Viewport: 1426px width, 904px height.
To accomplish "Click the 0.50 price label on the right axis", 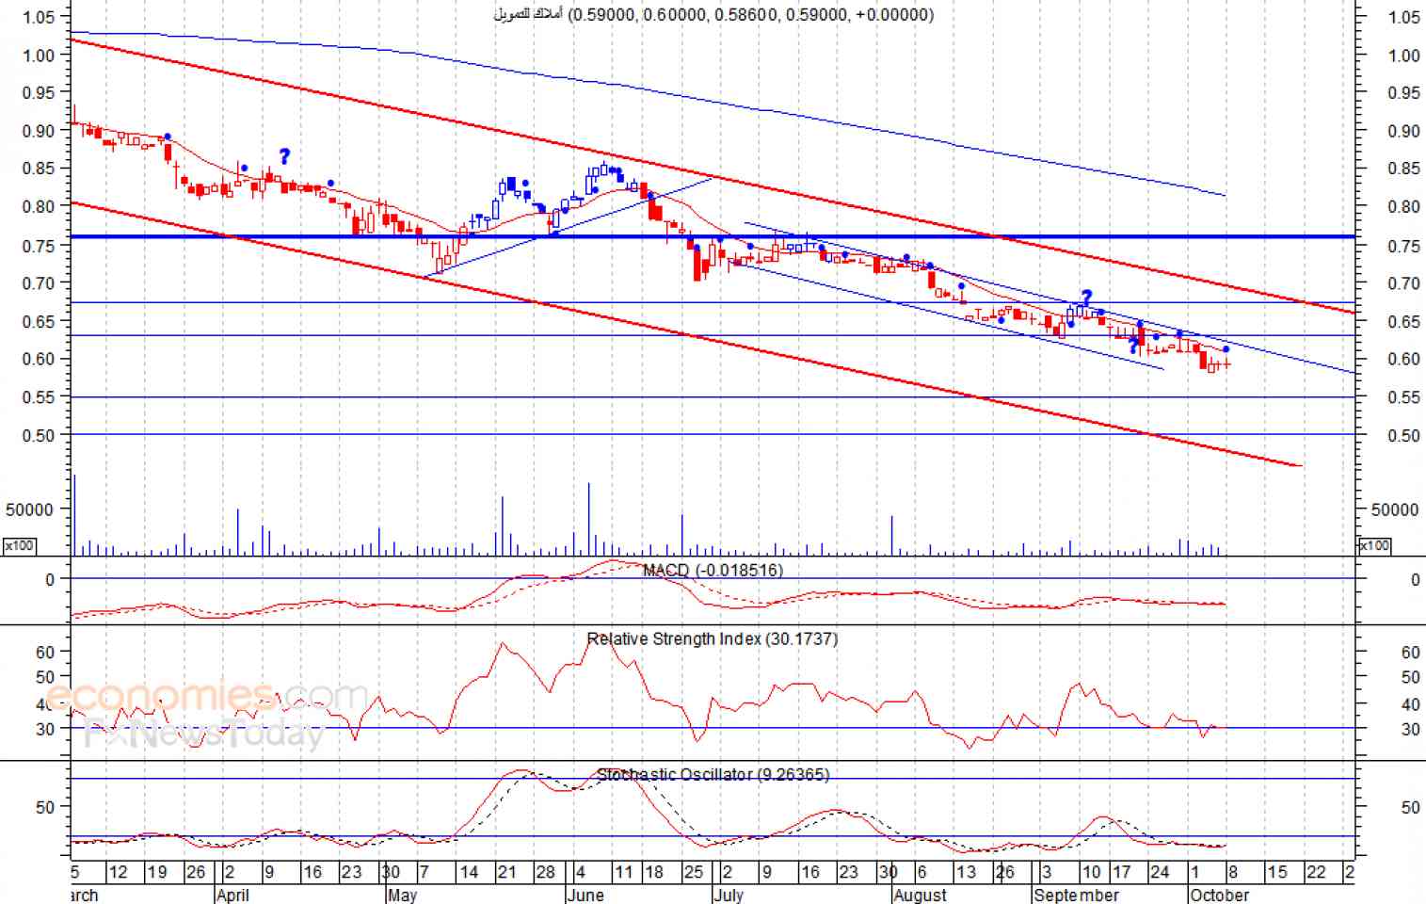I will point(1403,435).
